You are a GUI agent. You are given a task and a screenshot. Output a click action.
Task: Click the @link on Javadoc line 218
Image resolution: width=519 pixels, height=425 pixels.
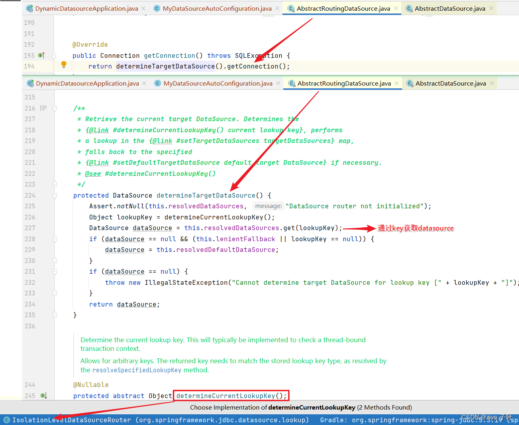(x=99, y=130)
